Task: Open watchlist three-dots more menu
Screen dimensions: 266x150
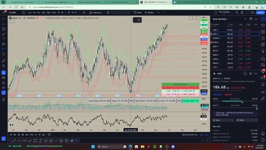Action: (x=256, y=19)
